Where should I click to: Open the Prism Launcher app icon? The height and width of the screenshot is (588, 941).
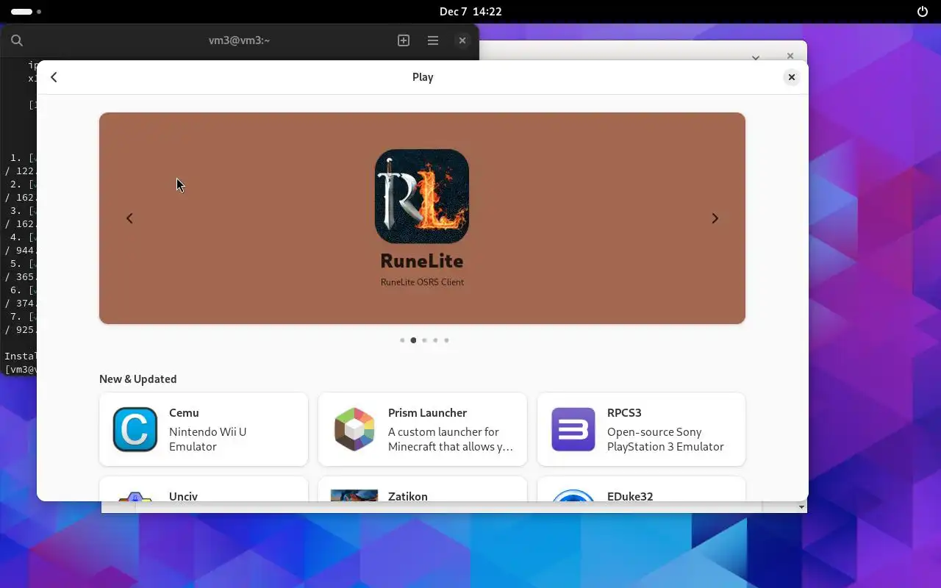(x=354, y=429)
